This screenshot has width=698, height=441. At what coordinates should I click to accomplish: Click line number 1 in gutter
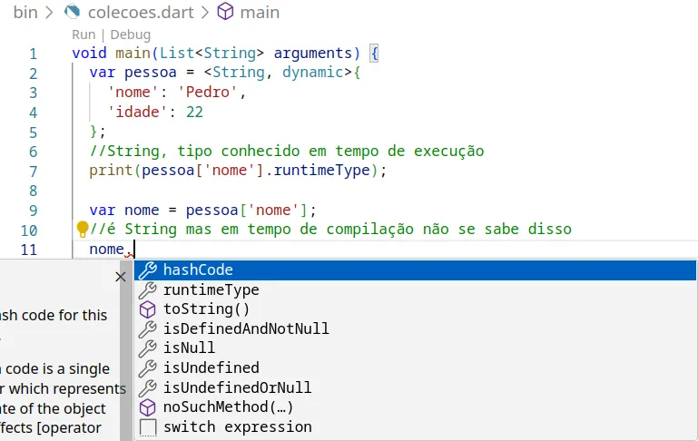point(34,54)
